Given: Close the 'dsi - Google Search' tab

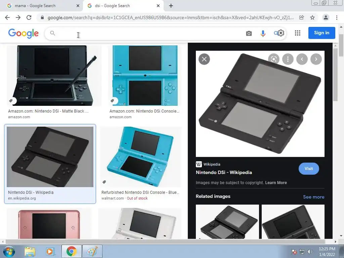Looking at the screenshot, I should click(x=158, y=6).
